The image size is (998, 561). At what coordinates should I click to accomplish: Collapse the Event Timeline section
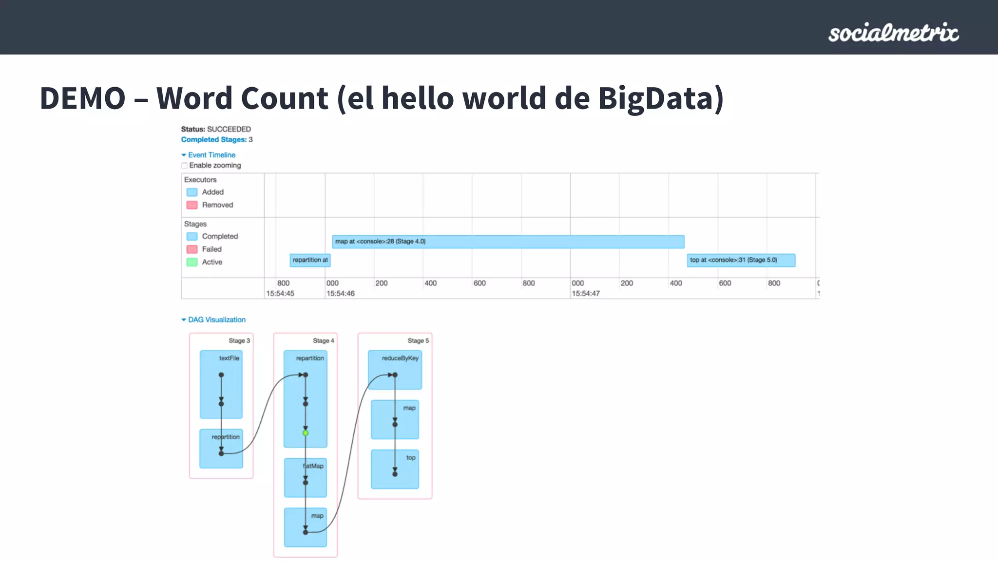tap(209, 155)
